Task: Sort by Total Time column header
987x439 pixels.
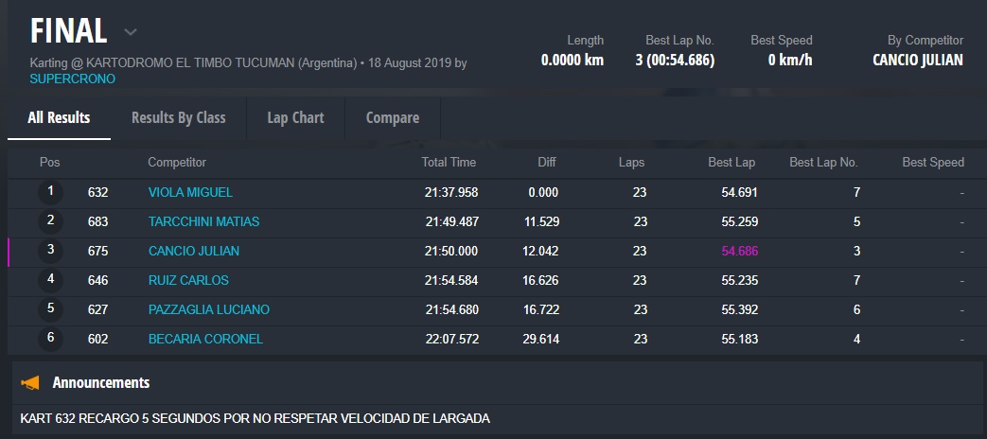Action: coord(449,162)
